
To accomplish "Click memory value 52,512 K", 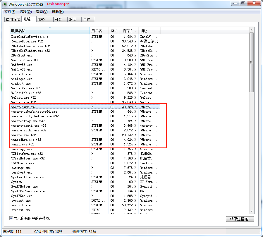I will click(129, 46).
